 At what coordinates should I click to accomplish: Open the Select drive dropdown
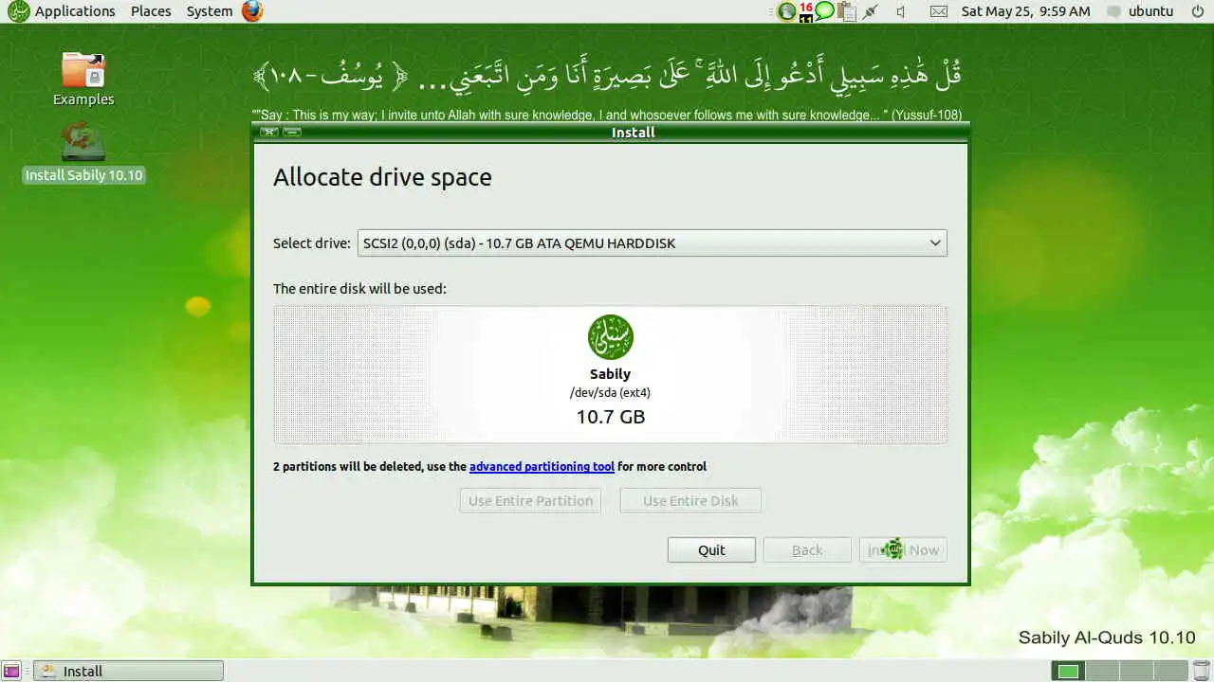click(x=652, y=243)
